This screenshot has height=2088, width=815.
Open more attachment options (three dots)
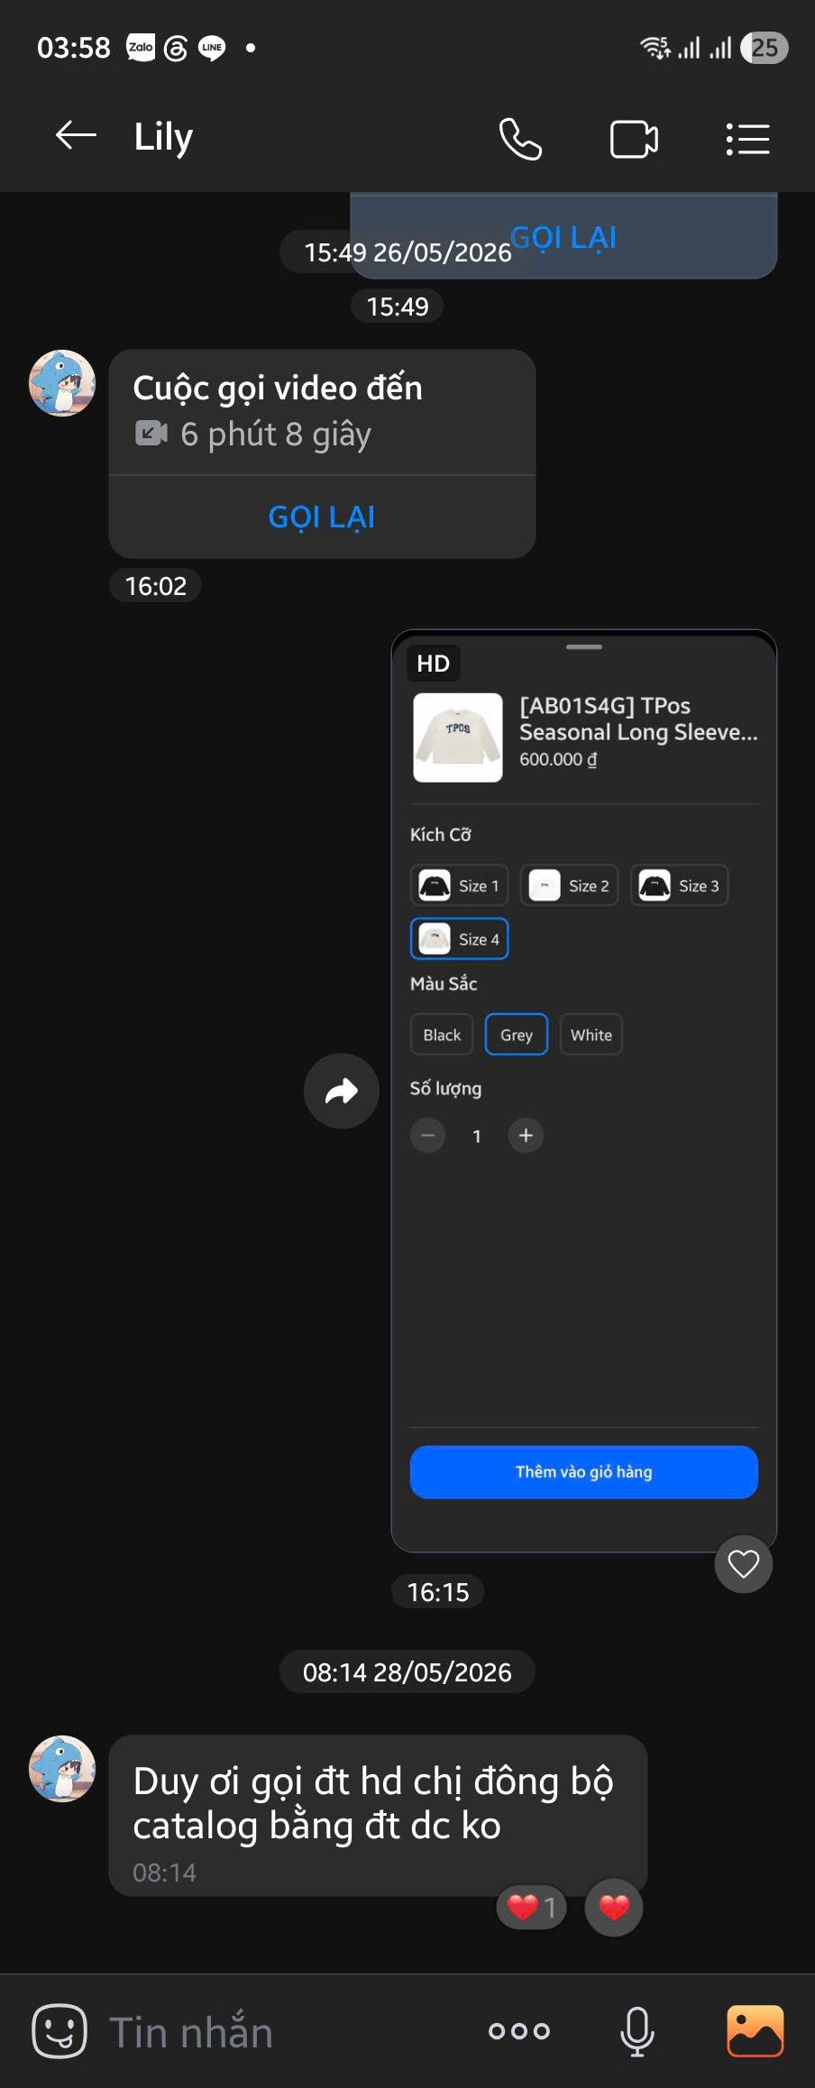(519, 2030)
